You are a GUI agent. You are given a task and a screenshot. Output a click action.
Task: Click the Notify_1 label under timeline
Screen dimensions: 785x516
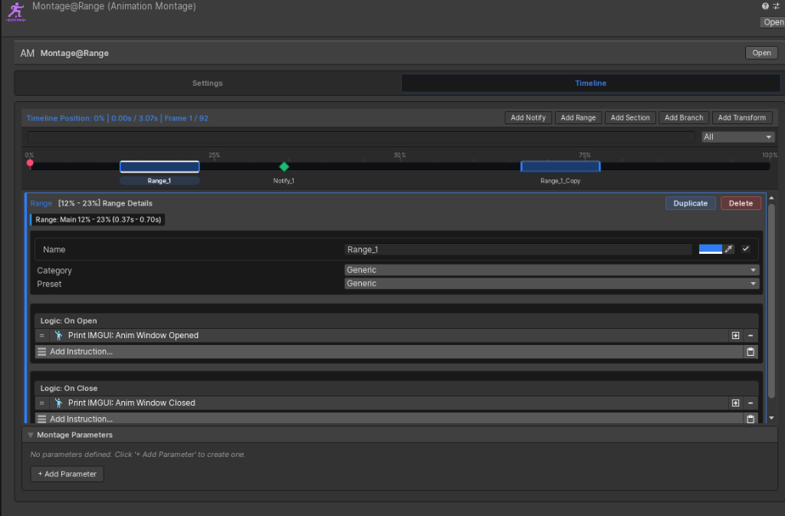pyautogui.click(x=284, y=181)
